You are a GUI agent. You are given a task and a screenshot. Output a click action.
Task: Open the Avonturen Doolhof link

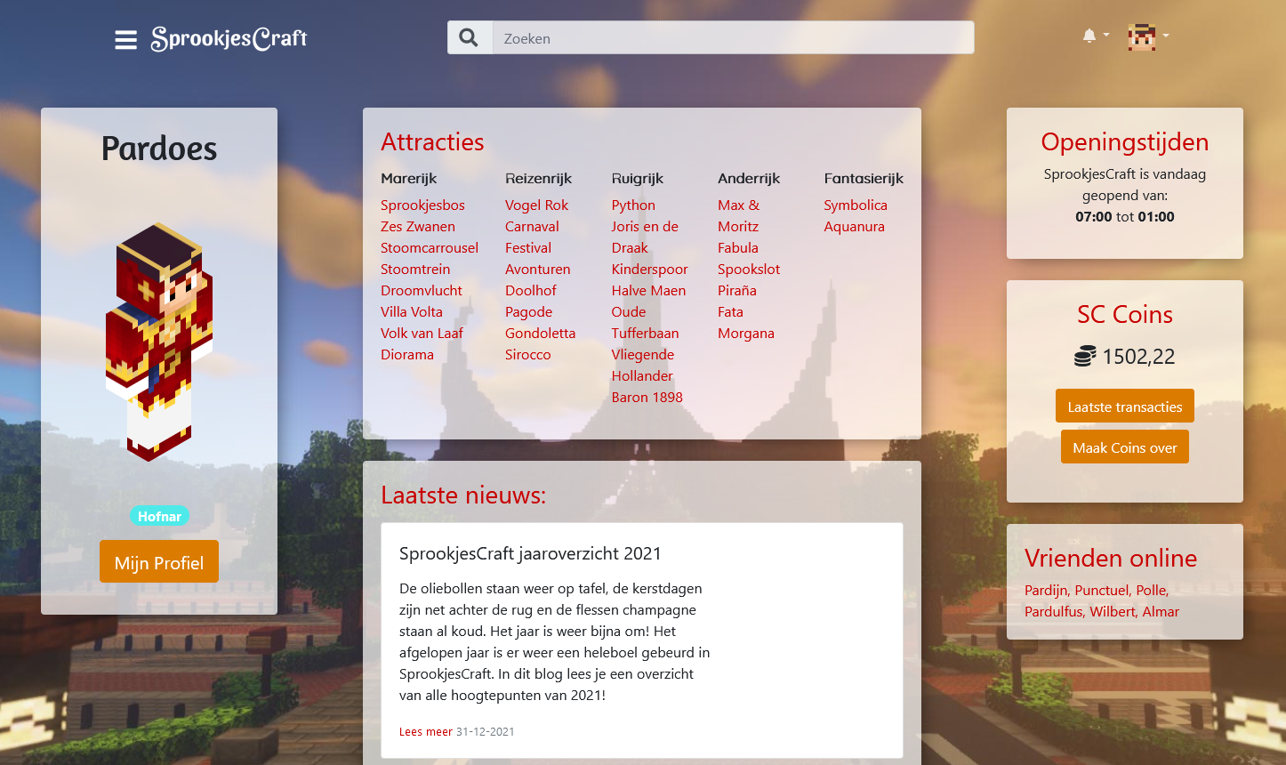point(537,279)
